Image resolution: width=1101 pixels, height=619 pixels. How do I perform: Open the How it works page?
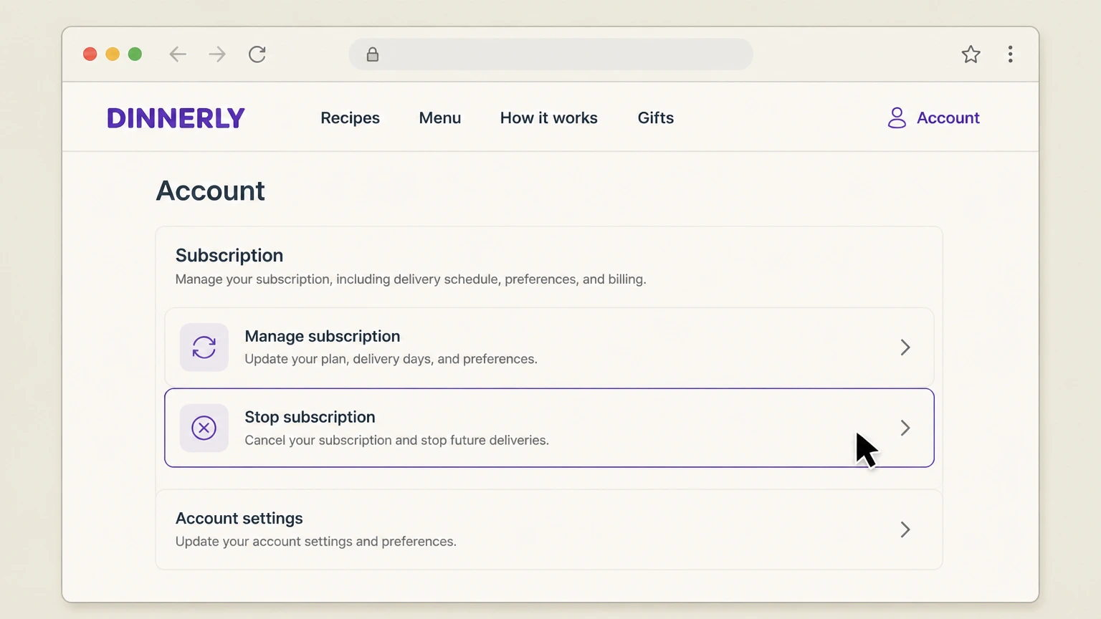(549, 117)
